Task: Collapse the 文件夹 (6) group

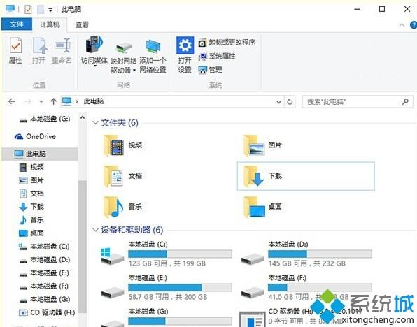Action: tap(95, 123)
